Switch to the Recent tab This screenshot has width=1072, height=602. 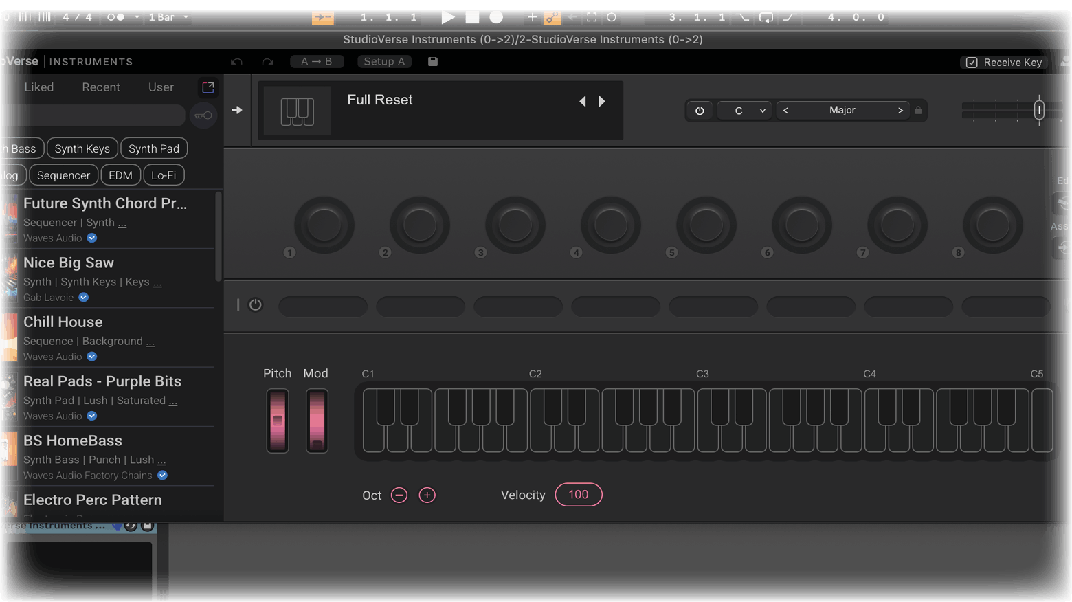(x=101, y=87)
